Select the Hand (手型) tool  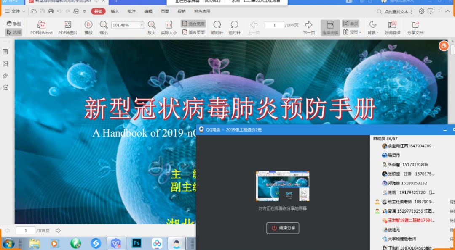coord(13,24)
